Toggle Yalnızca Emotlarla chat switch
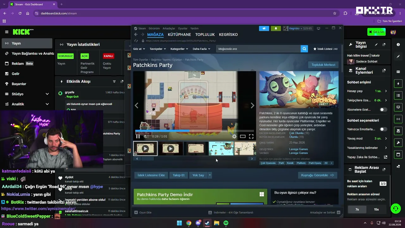The width and height of the screenshot is (405, 228). tap(383, 129)
